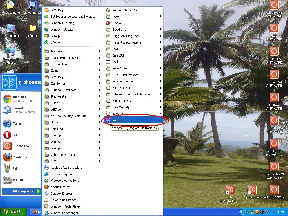The height and width of the screenshot is (216, 288).
Task: Select HWK SOFTWARE desktop icon
Action: (x=274, y=32)
